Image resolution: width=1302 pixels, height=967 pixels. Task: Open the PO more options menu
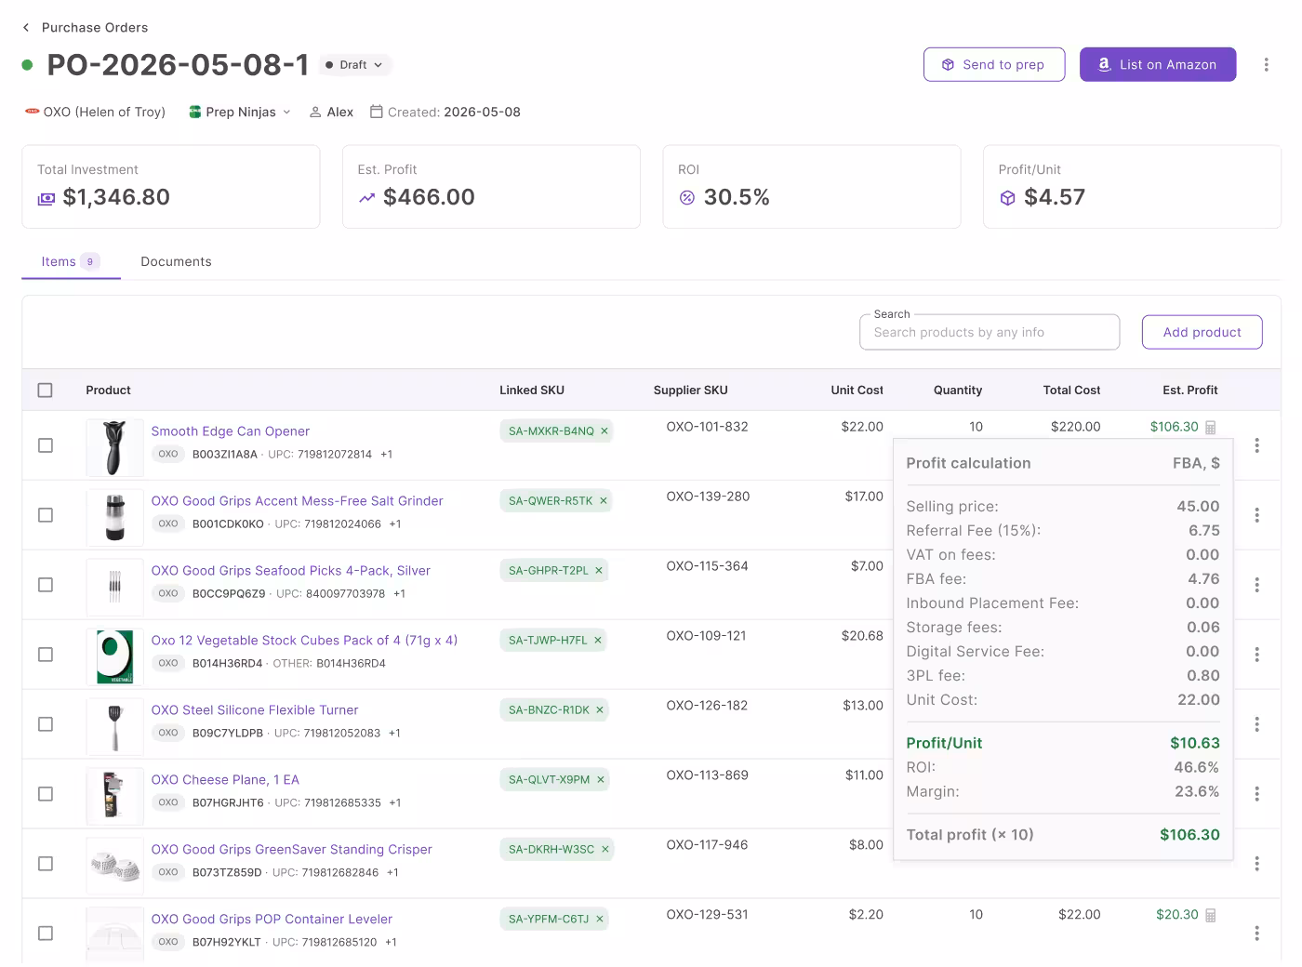1266,64
